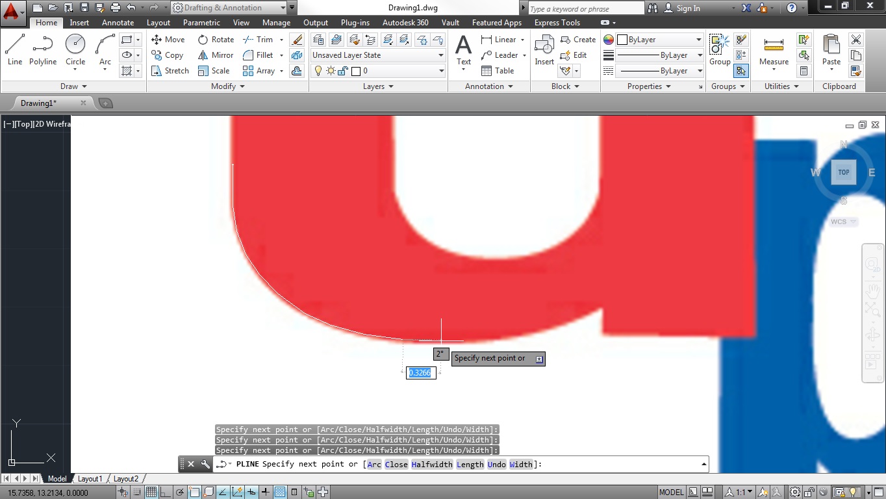
Task: Click the Stretch command
Action: [x=170, y=71]
